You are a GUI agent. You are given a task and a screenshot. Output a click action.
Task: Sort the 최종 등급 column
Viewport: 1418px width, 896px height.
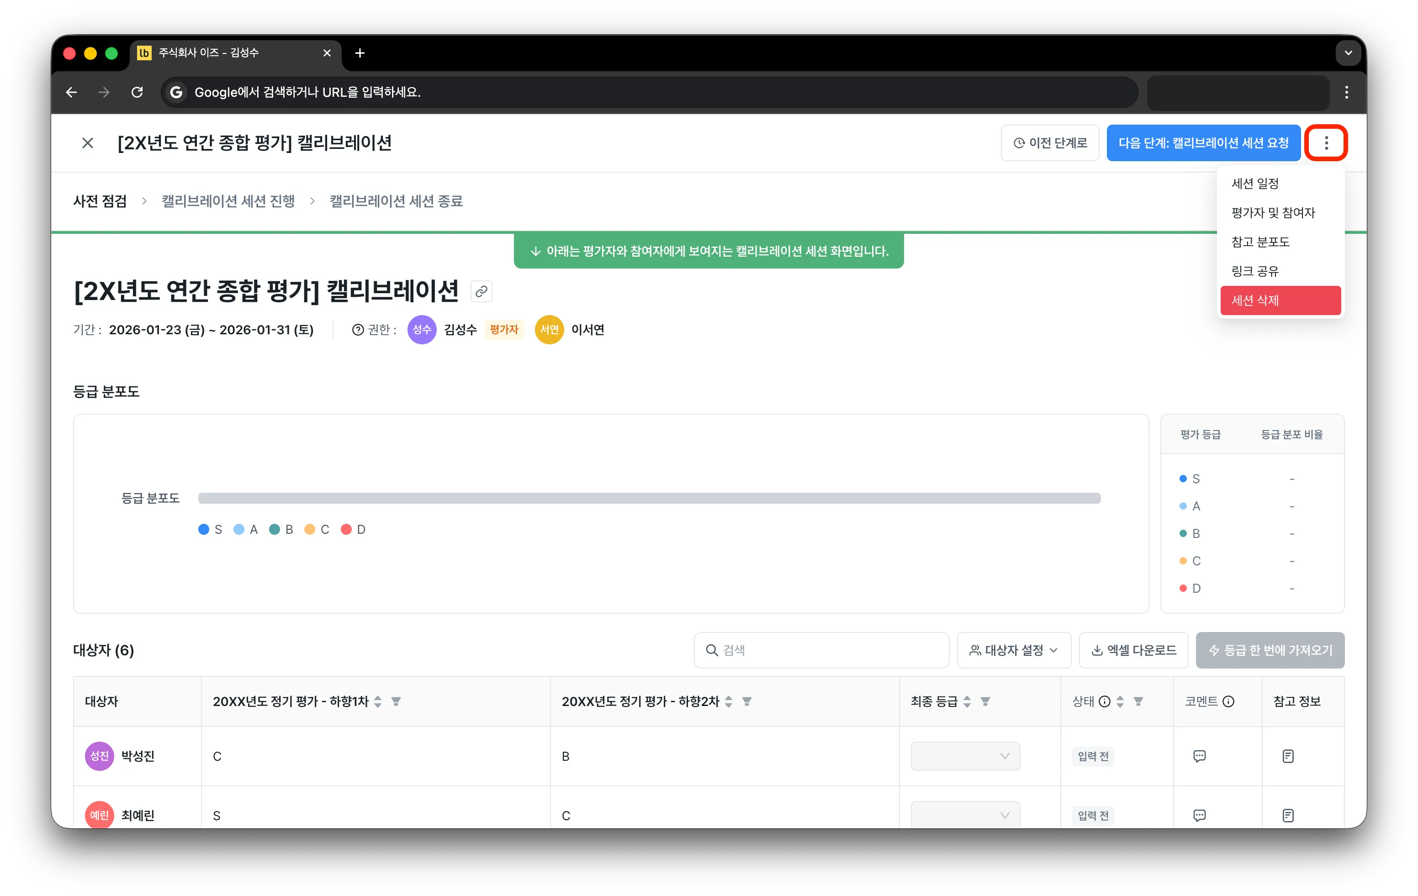click(x=967, y=701)
